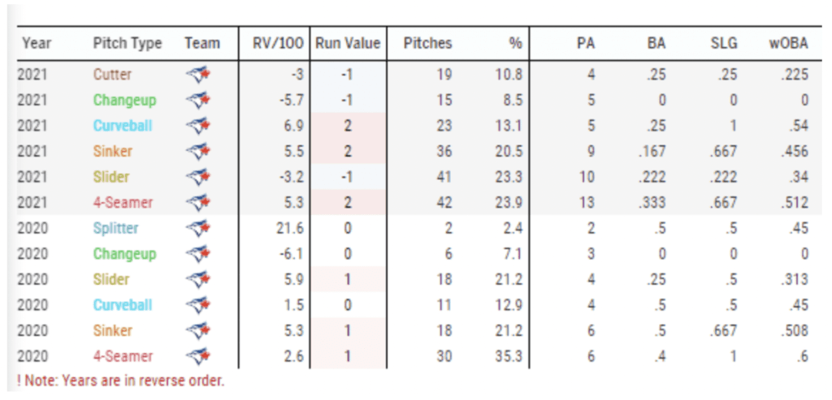The width and height of the screenshot is (832, 400).
Task: Open Blue Jays logo in 2020 Splitter row
Action: (x=197, y=229)
